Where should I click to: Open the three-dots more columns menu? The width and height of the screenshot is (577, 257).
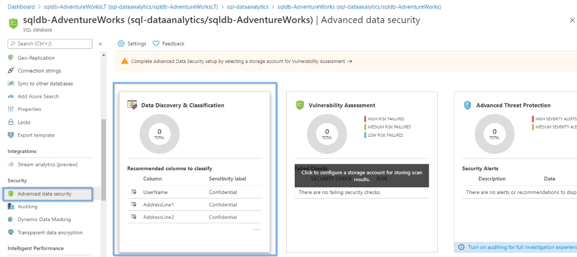coord(256,230)
